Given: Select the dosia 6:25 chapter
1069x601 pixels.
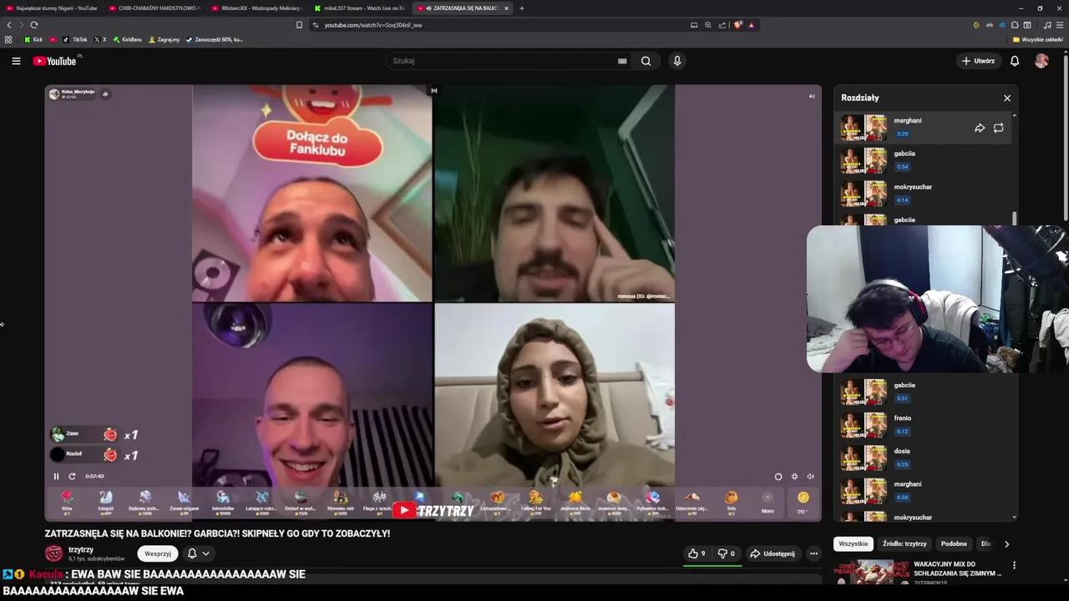Looking at the screenshot, I should [x=925, y=457].
